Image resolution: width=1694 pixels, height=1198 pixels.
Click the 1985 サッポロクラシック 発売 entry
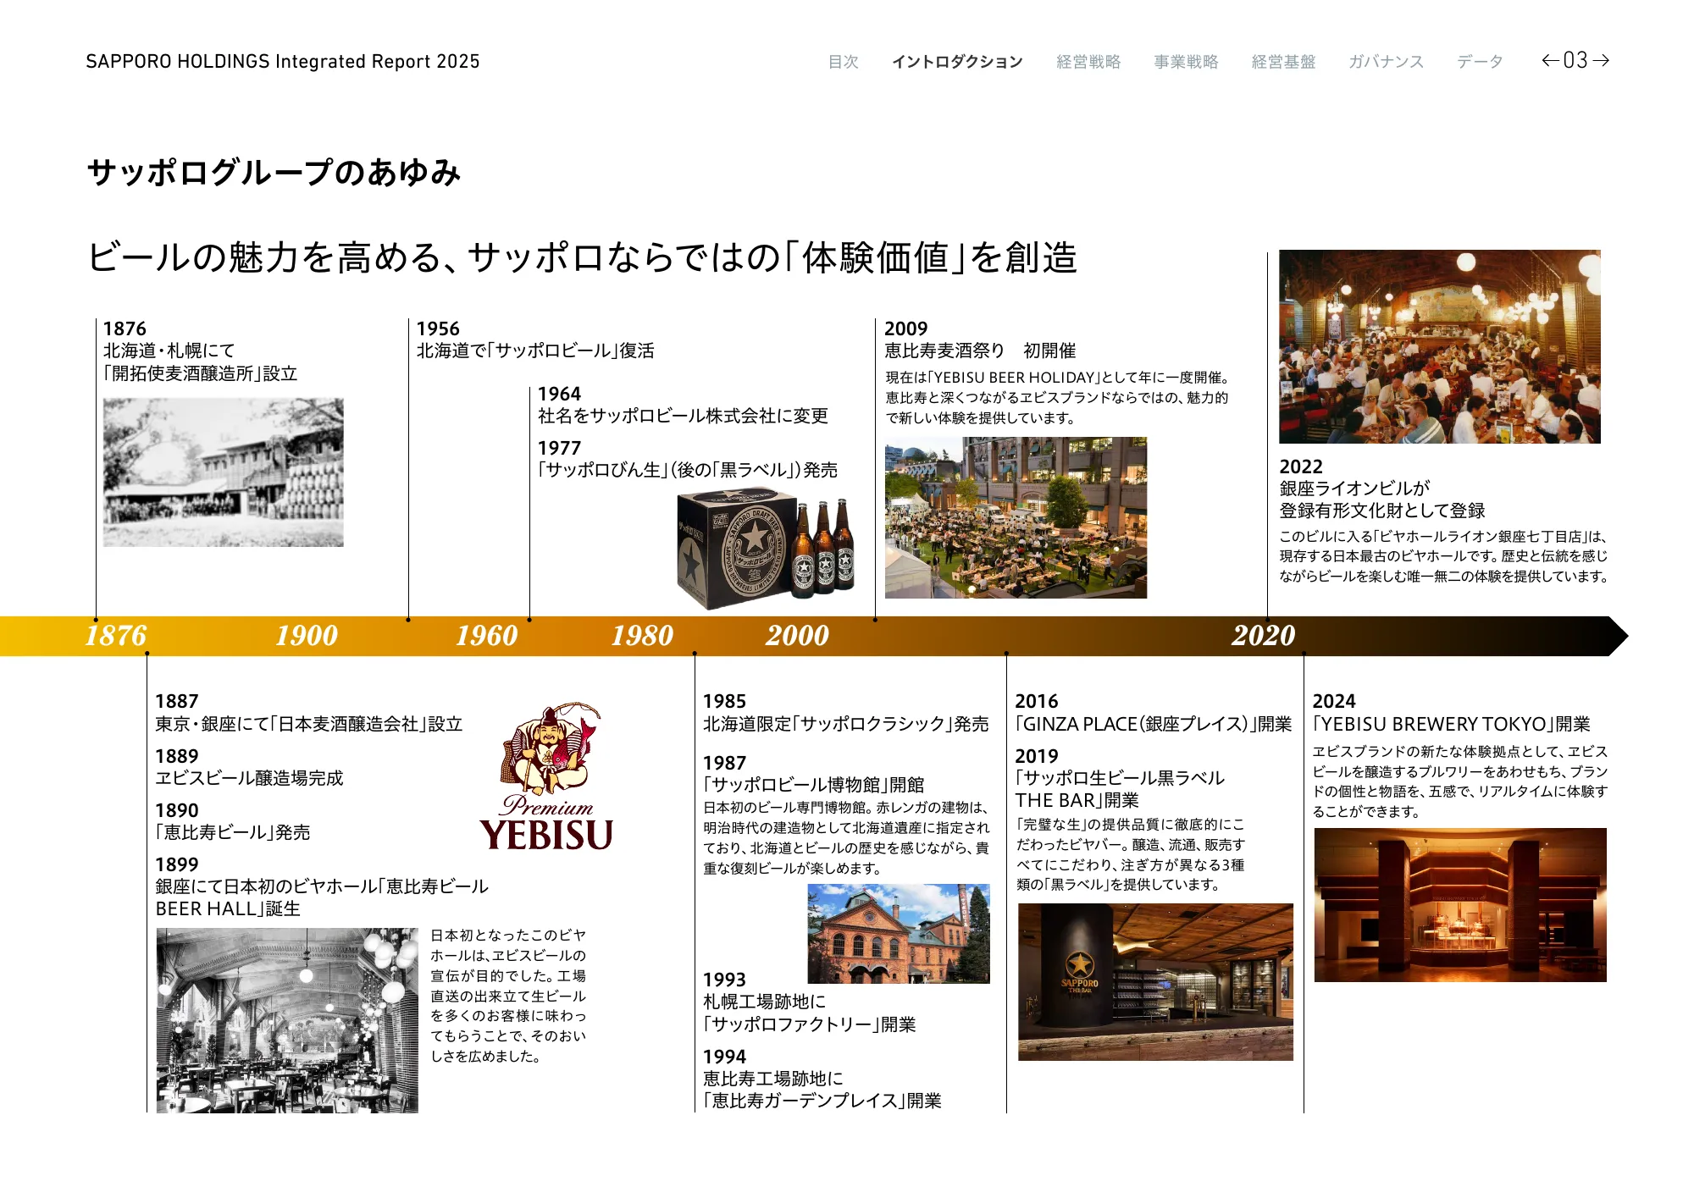point(846,713)
